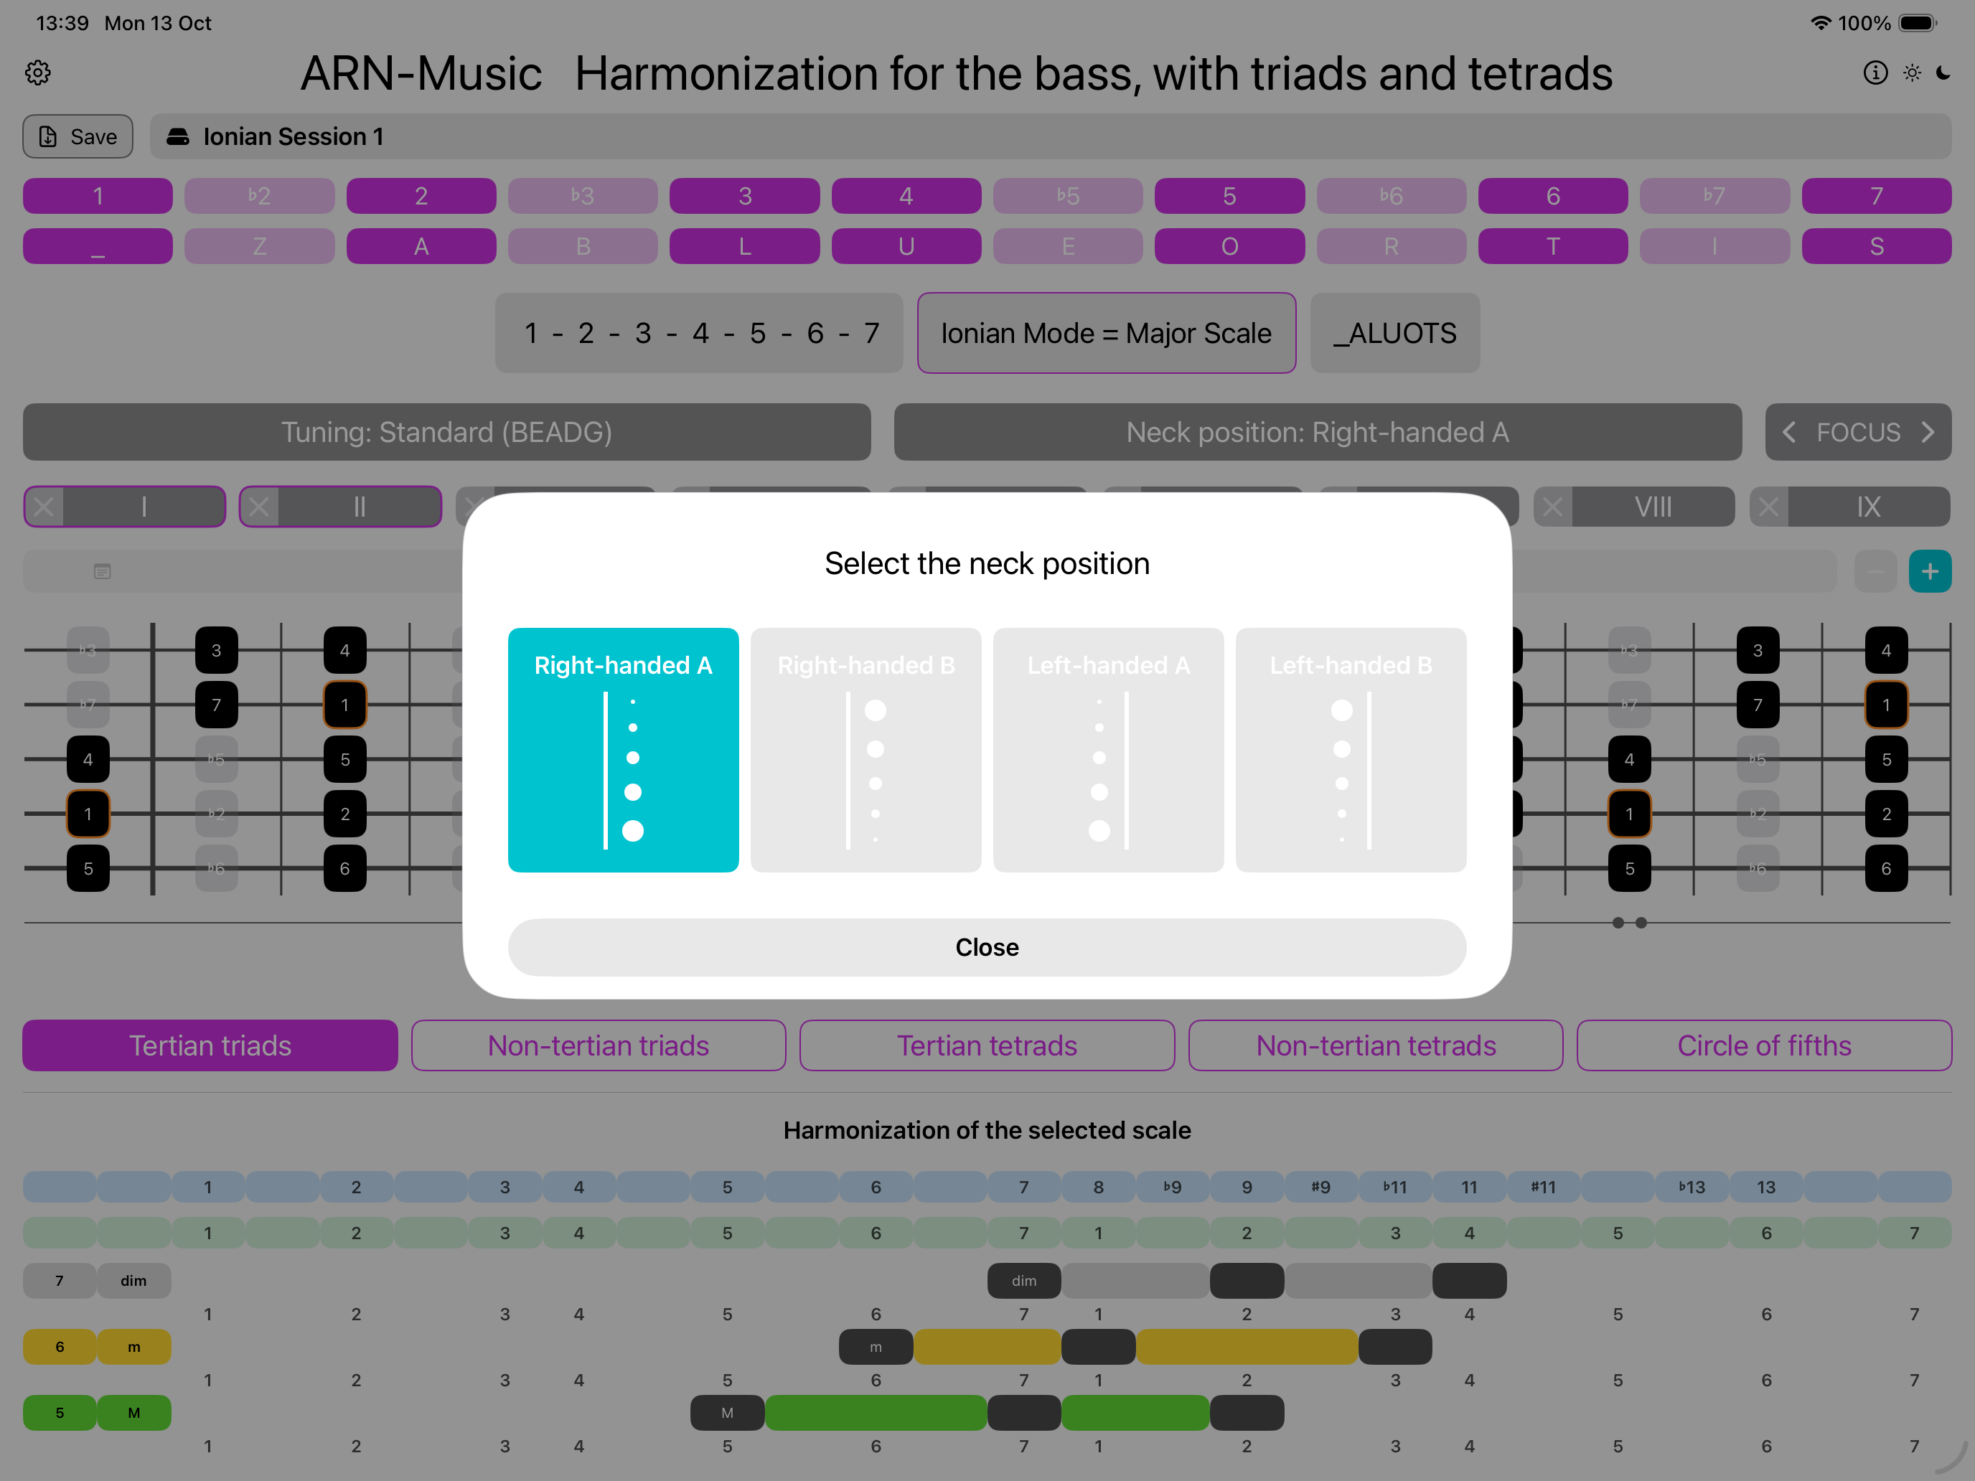Open the Tuning: Standard (BEADG) selector

(x=446, y=432)
